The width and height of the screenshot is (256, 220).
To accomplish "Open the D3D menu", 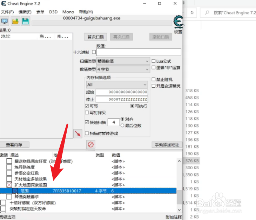I will tap(53, 12).
